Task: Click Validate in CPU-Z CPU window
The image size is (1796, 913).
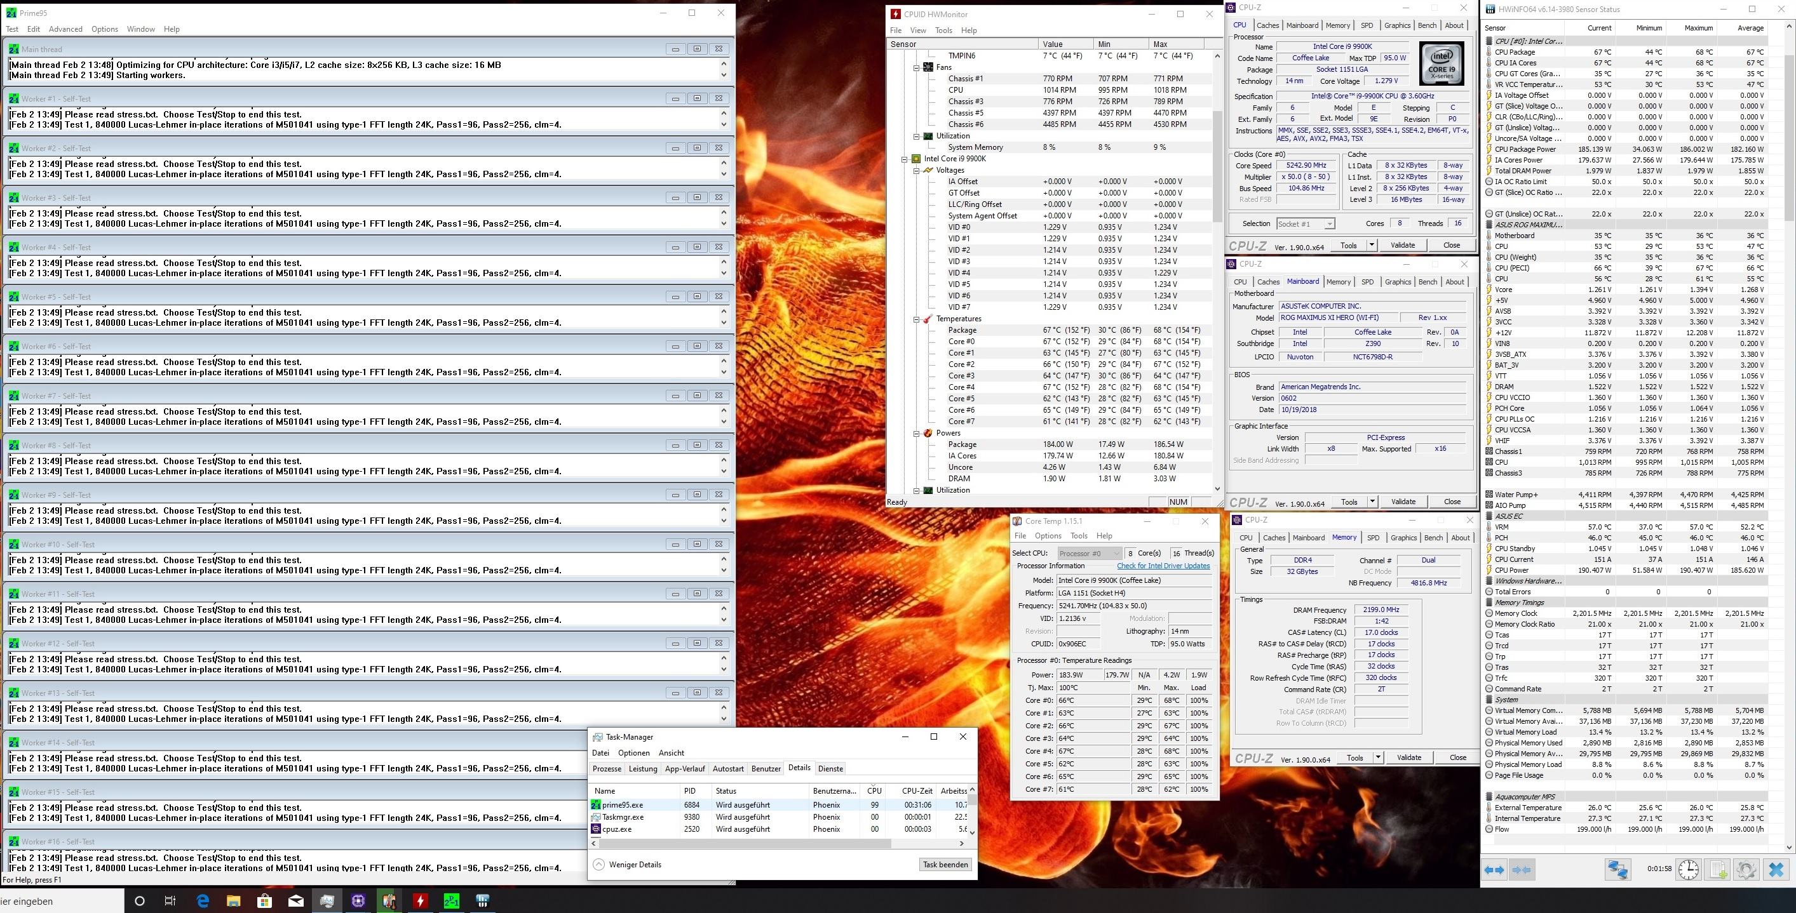Action: [x=1403, y=245]
